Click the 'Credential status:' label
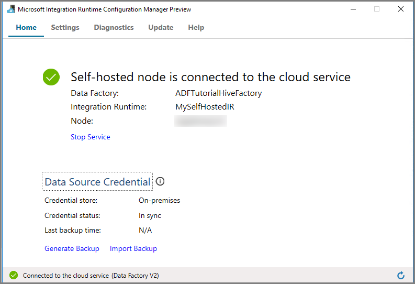The image size is (415, 284). click(x=72, y=216)
